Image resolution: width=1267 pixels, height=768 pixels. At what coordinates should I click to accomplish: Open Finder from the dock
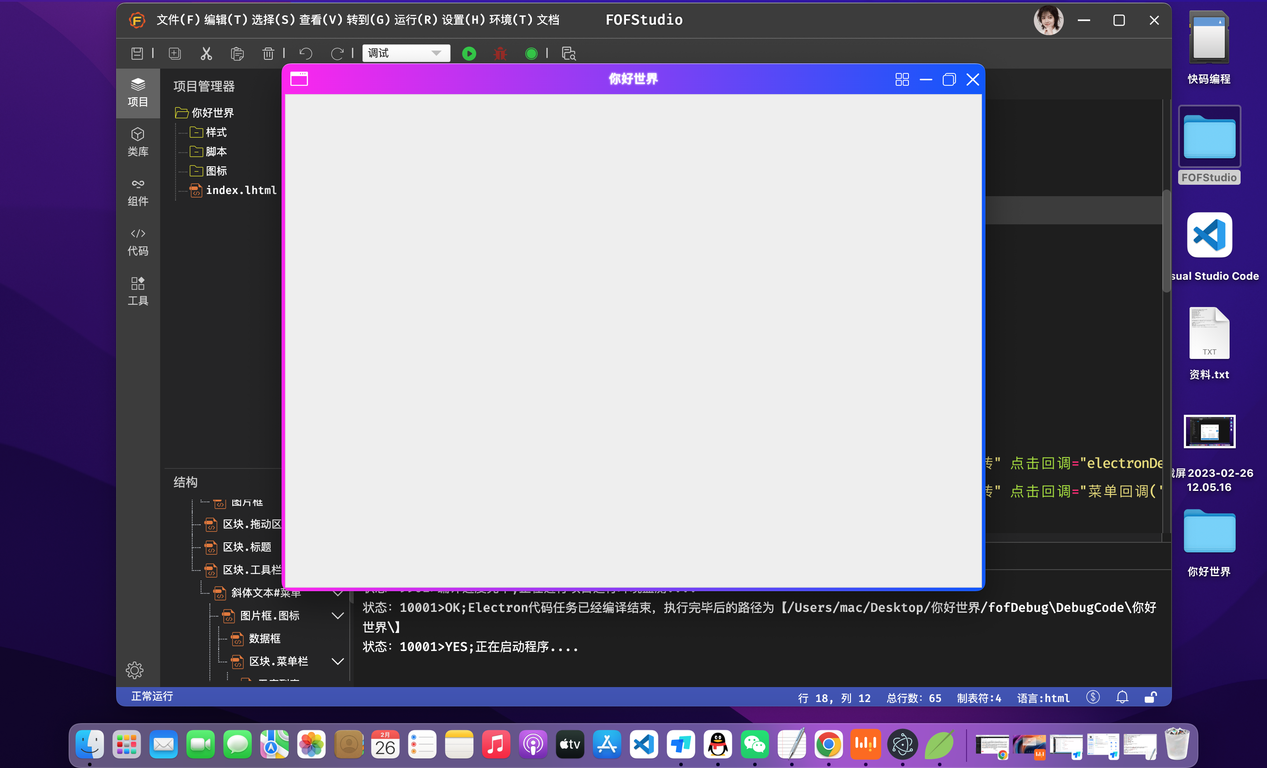pyautogui.click(x=89, y=744)
